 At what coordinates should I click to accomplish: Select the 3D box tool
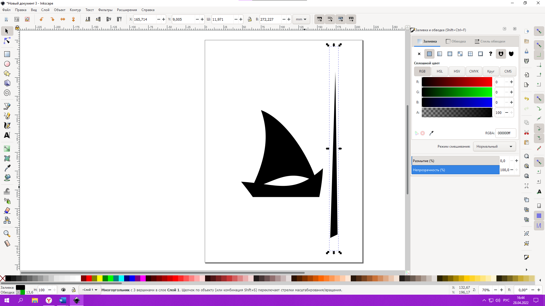(7, 83)
